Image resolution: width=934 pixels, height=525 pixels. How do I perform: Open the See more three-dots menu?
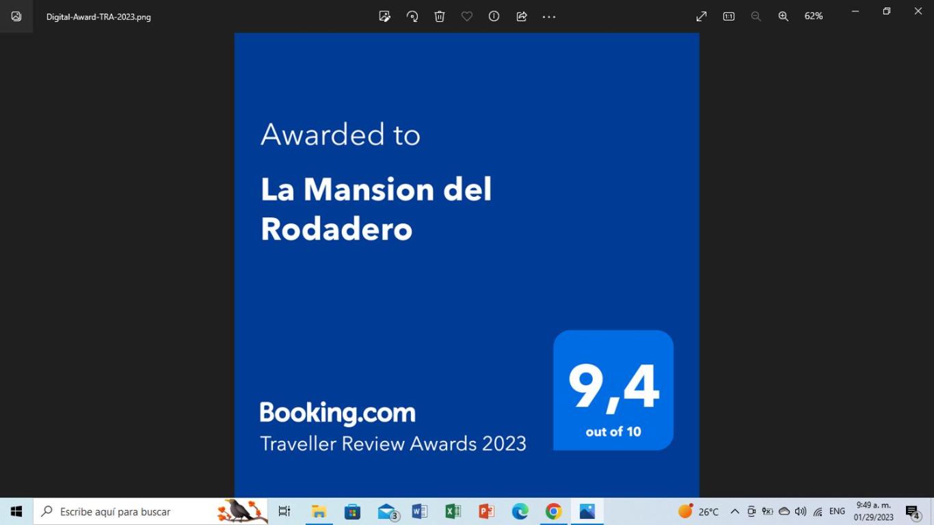pyautogui.click(x=549, y=16)
